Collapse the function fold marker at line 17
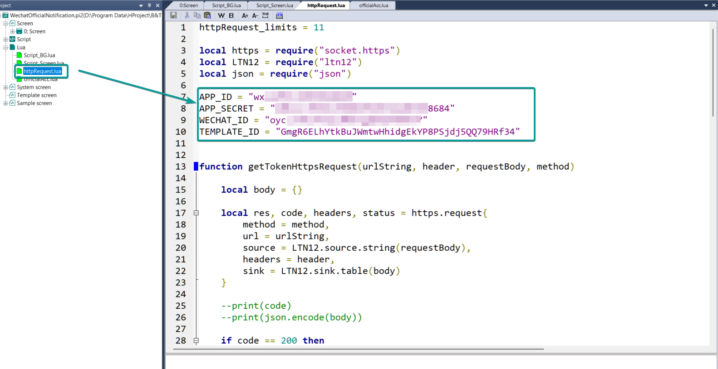Image resolution: width=718 pixels, height=369 pixels. (196, 213)
